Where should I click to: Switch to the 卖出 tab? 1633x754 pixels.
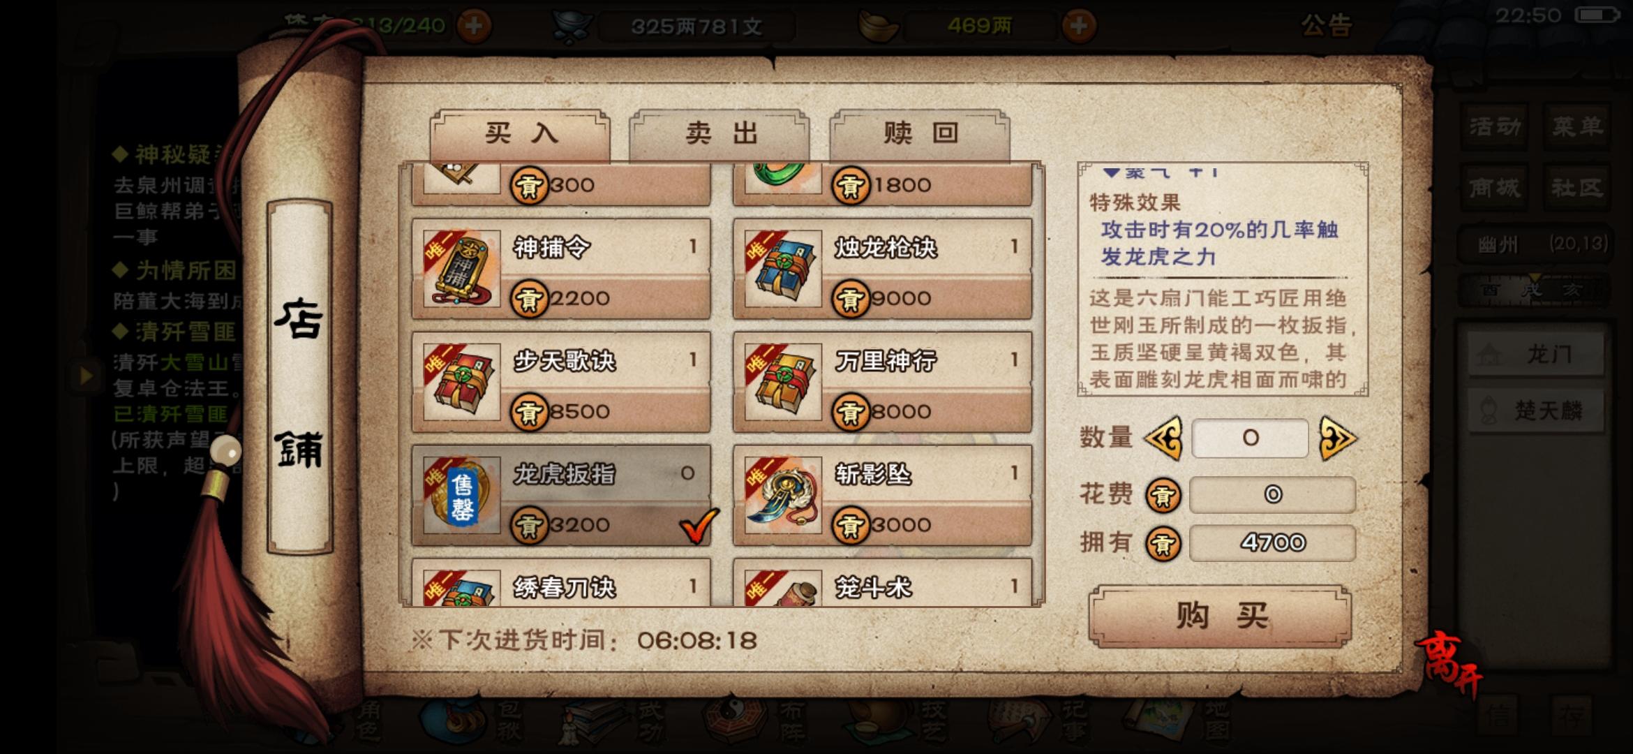[720, 134]
